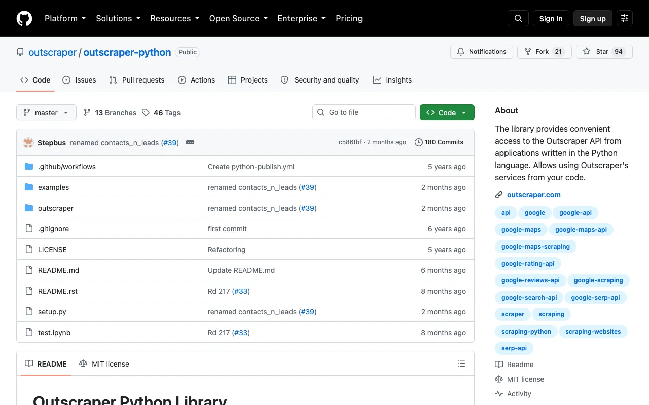Click the GitHub logo icon
The width and height of the screenshot is (649, 405).
(24, 18)
